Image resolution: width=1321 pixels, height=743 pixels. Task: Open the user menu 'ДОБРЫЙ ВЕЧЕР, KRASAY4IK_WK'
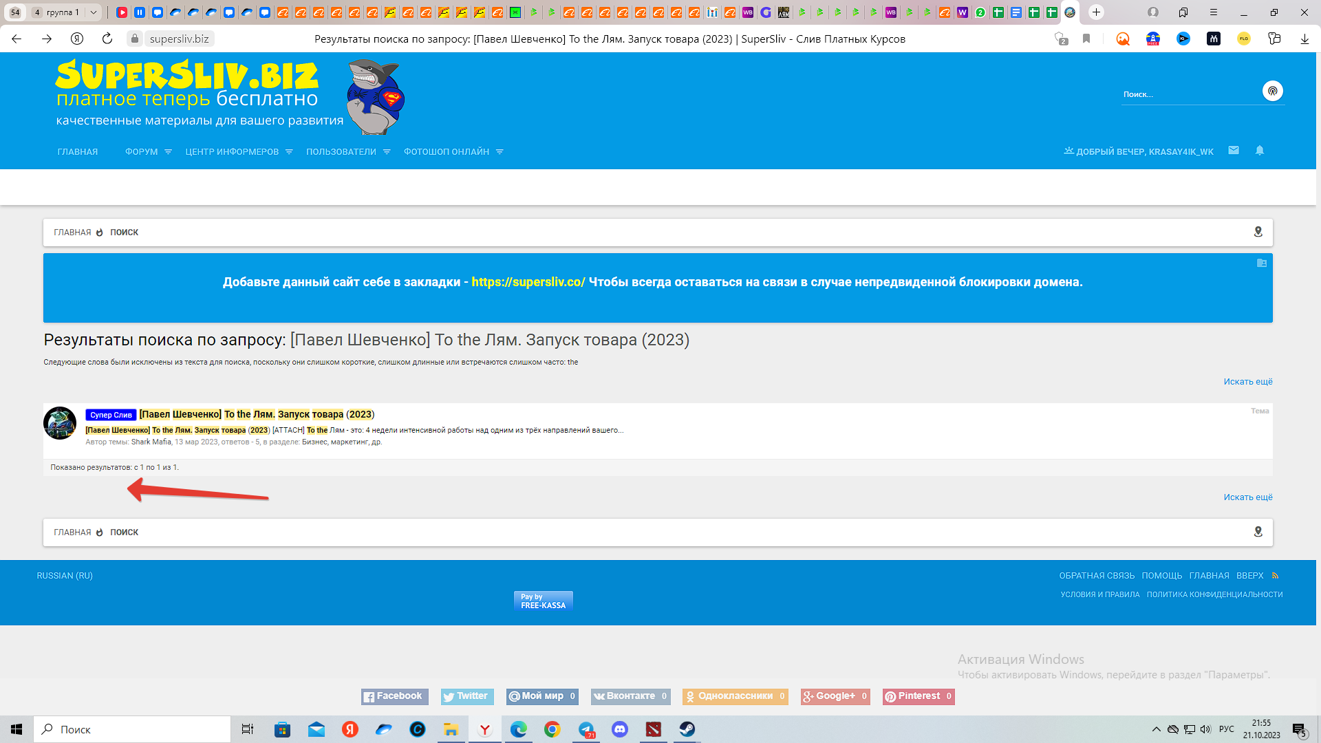pyautogui.click(x=1139, y=151)
